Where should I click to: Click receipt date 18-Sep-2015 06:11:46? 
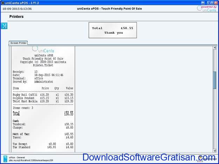tap(49, 75)
